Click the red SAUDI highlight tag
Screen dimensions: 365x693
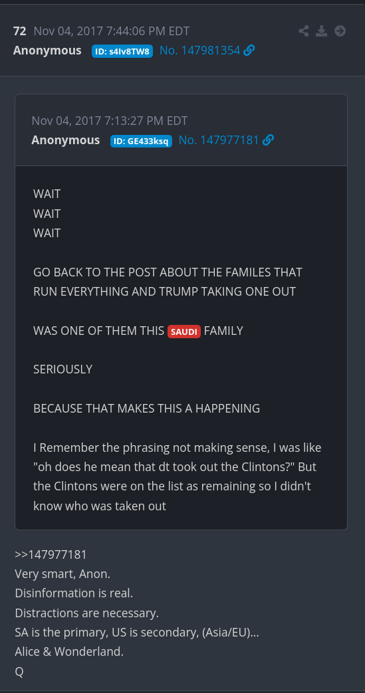184,332
